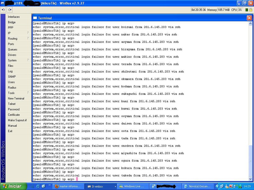
Task: Click the yellow padlock icon
Action: (x=251, y=10)
